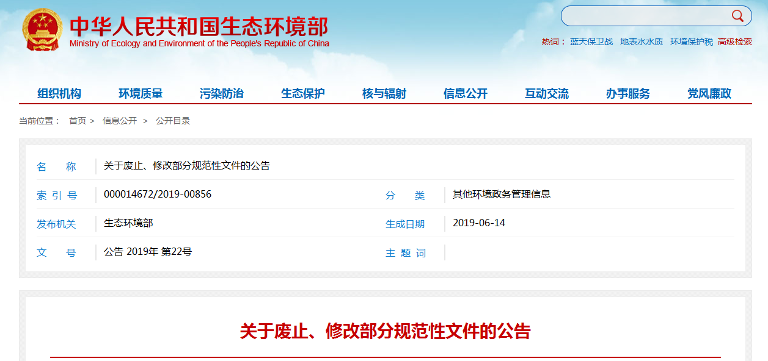The image size is (768, 361).
Task: Click the 地表水水质 hot keyword link
Action: pyautogui.click(x=642, y=41)
